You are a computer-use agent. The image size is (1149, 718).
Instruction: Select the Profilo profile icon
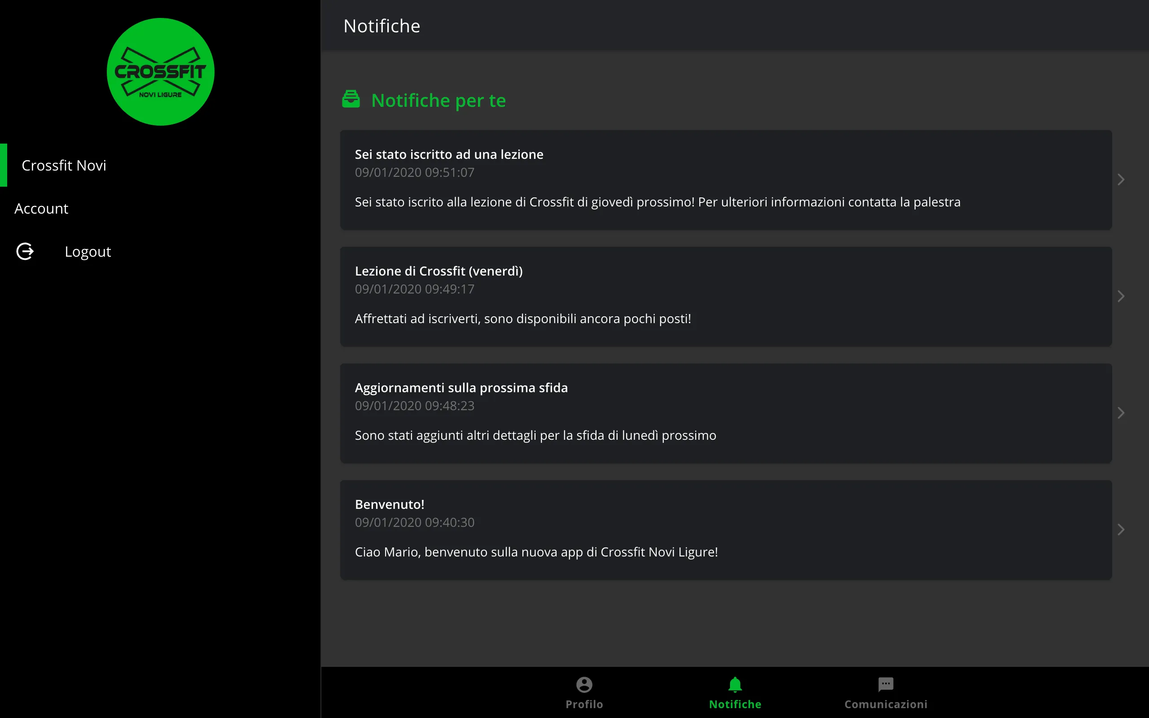coord(584,684)
